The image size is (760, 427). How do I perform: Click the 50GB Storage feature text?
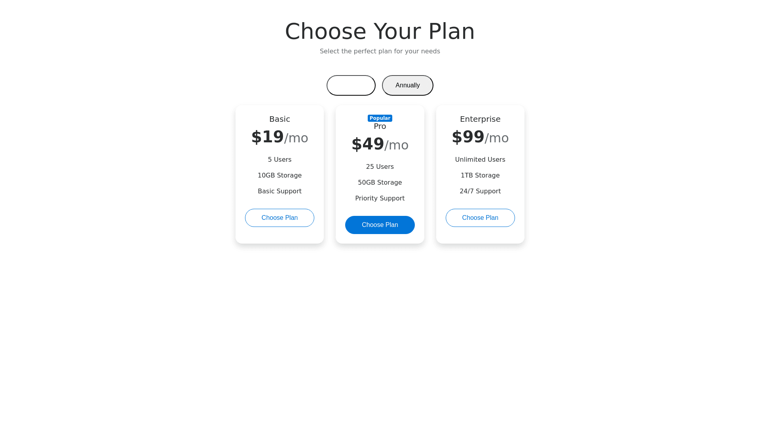380,183
